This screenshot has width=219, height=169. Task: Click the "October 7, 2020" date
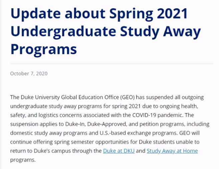pos(29,73)
